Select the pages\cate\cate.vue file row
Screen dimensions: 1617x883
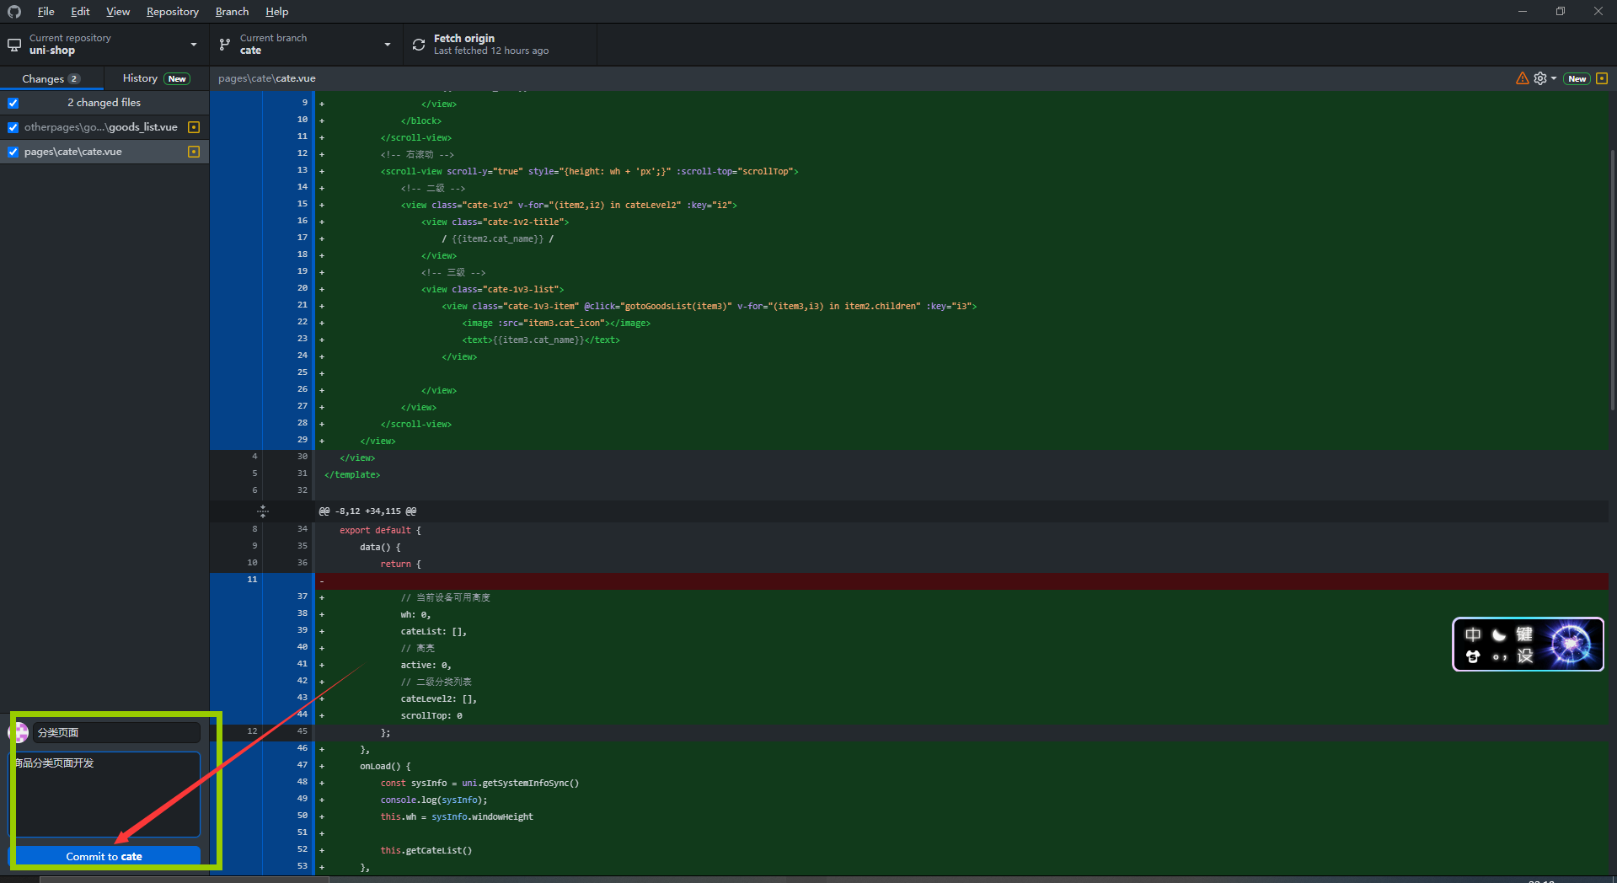pyautogui.click(x=104, y=152)
